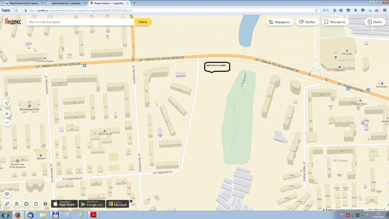Click the smiley chat toolbar icon

coord(363,10)
